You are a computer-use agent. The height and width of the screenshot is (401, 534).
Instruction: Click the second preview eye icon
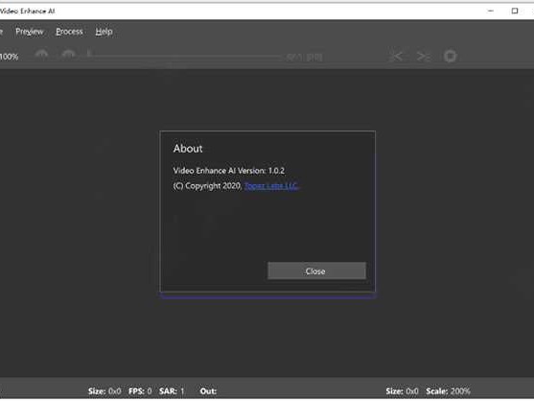tap(68, 56)
